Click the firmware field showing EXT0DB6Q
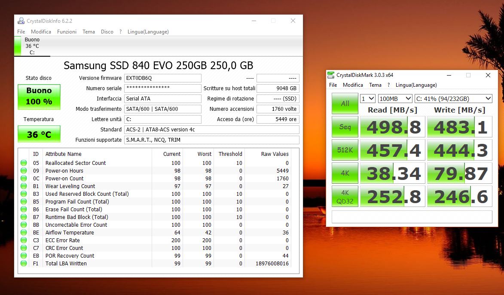Screen dimensions: 504x295 pyautogui.click(x=163, y=78)
